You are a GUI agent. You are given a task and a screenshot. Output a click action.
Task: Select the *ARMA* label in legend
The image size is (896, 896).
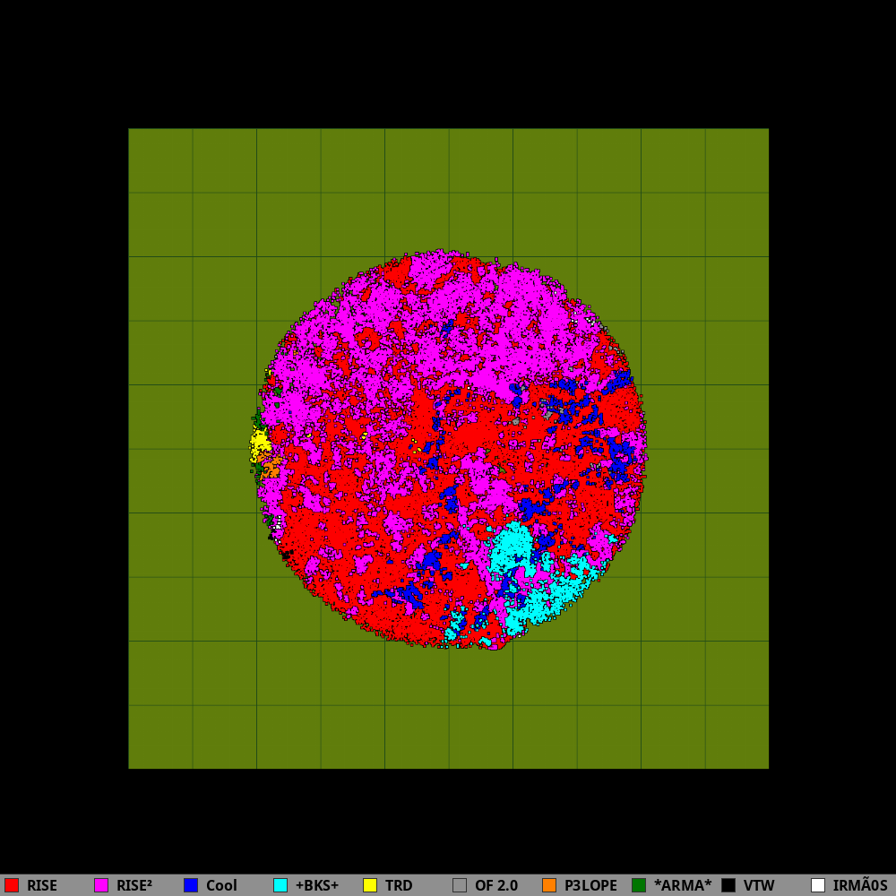coord(683,885)
